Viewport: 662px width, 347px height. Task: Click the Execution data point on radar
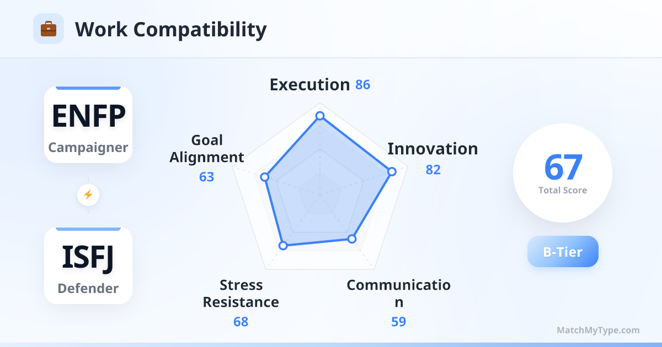click(x=319, y=116)
